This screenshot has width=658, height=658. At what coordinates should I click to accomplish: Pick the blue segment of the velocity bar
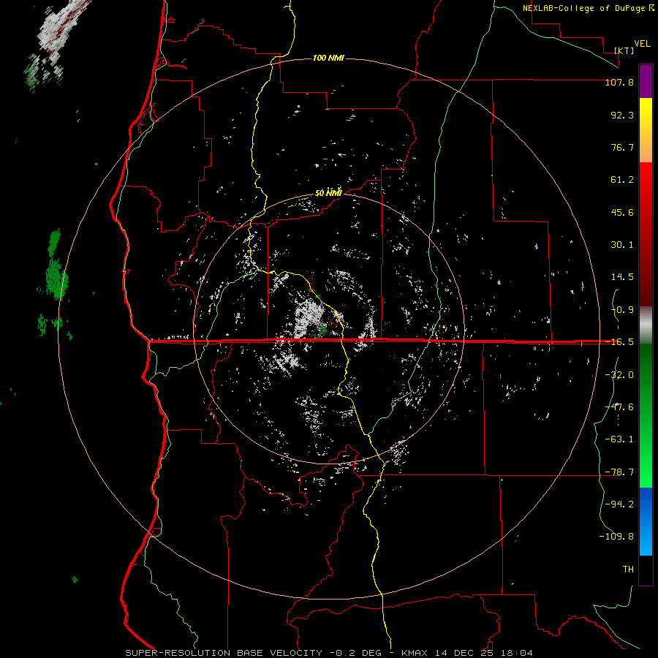(646, 521)
